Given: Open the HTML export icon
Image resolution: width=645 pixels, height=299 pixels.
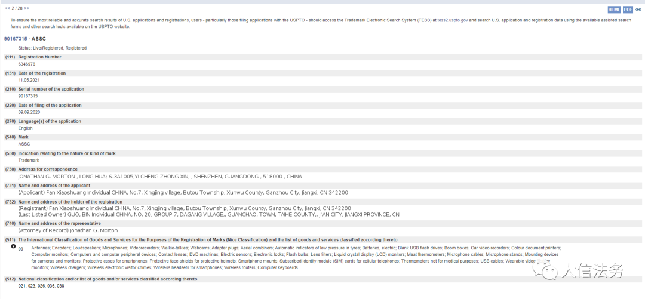Looking at the screenshot, I should click(614, 10).
